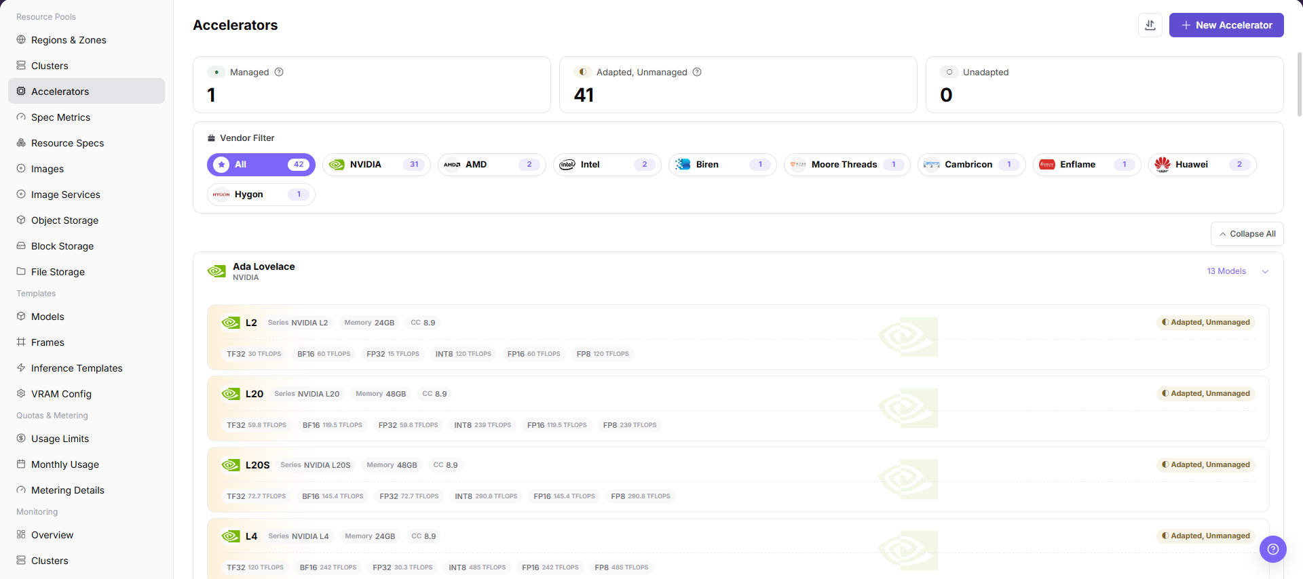Navigate to Regions & Zones

[x=86, y=39]
